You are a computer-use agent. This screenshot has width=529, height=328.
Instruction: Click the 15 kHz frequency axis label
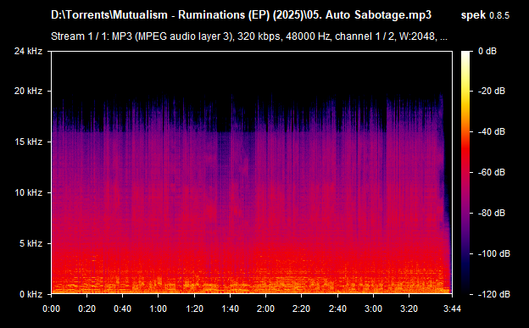click(x=28, y=142)
